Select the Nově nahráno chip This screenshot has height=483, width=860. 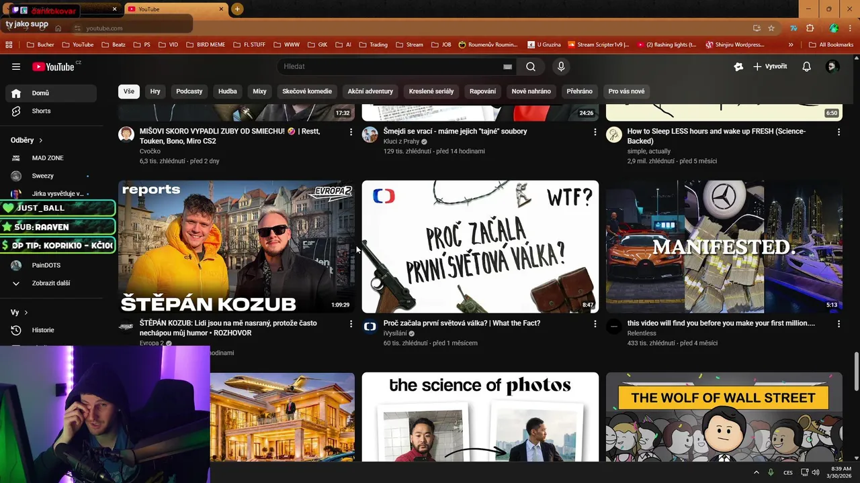[x=531, y=91]
